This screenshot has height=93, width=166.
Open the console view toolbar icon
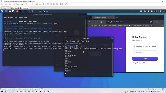click(61, 4)
